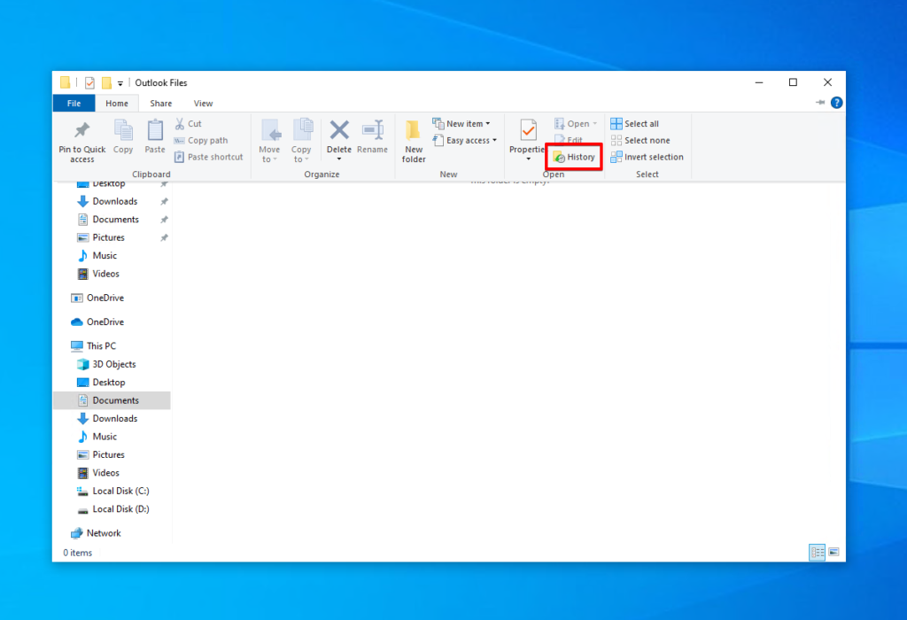Click the highlighted History button
Screen dimensions: 907x620
click(x=573, y=157)
